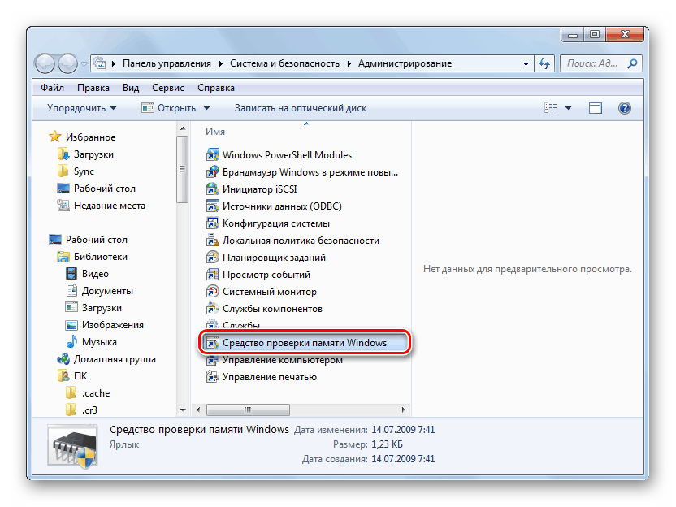
Task: Click the Источники данных (ODBC) icon
Action: (212, 206)
